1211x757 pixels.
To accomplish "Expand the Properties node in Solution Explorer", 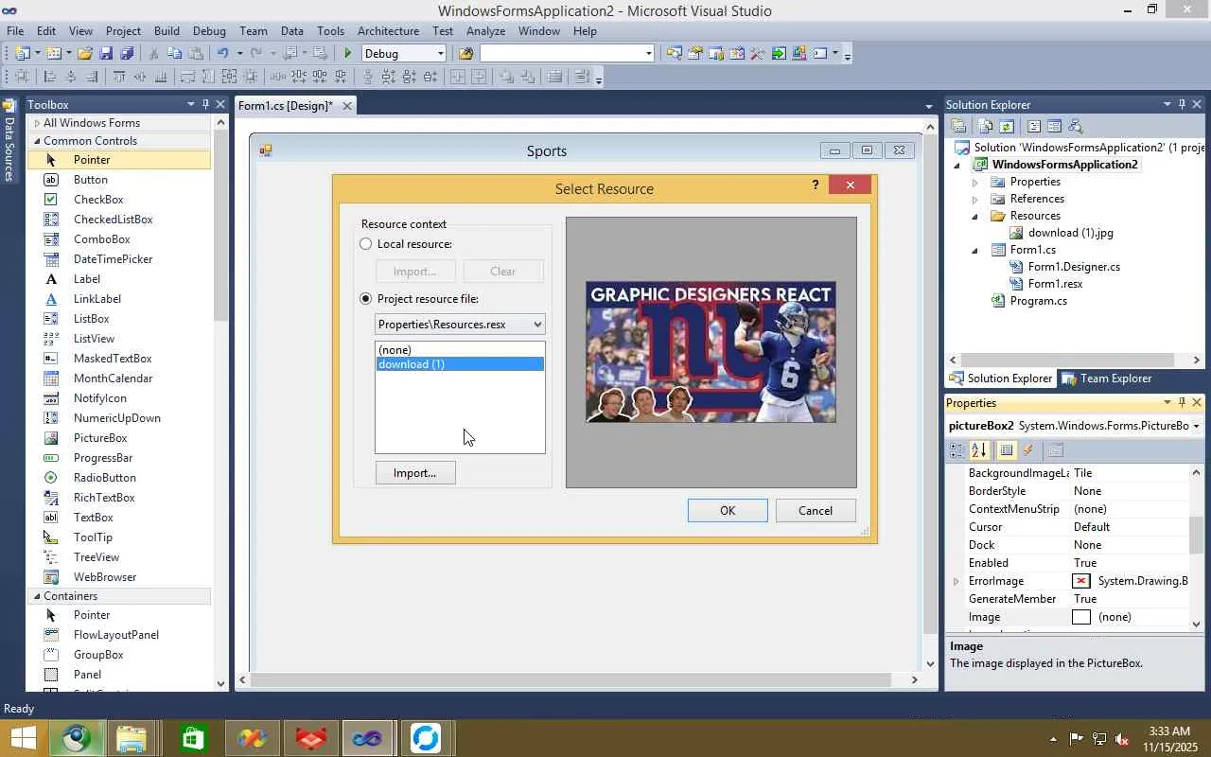I will [x=975, y=182].
